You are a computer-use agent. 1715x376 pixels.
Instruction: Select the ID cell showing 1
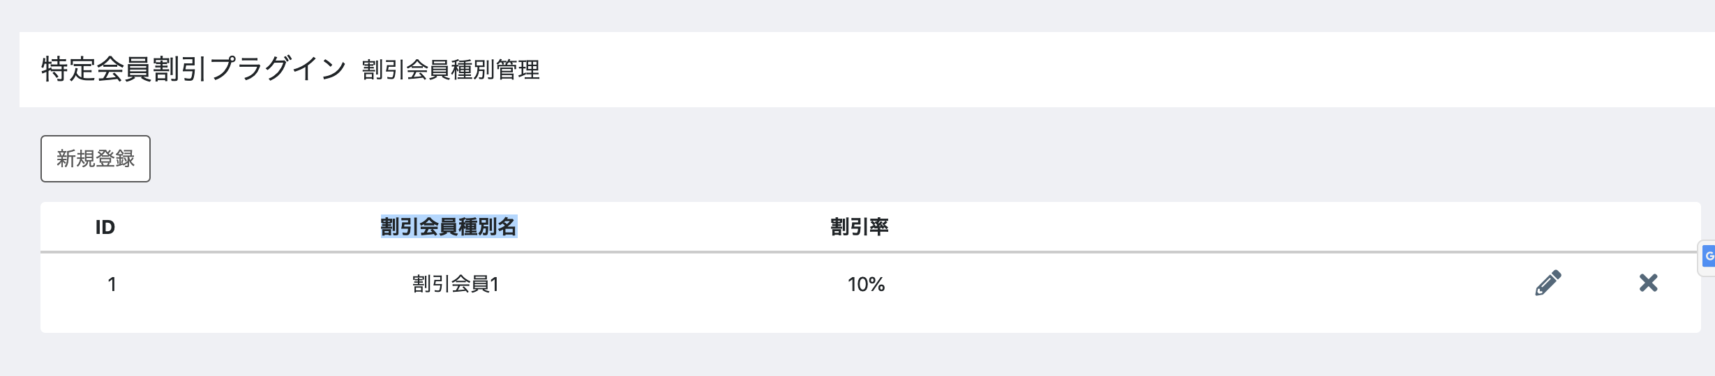(x=112, y=284)
